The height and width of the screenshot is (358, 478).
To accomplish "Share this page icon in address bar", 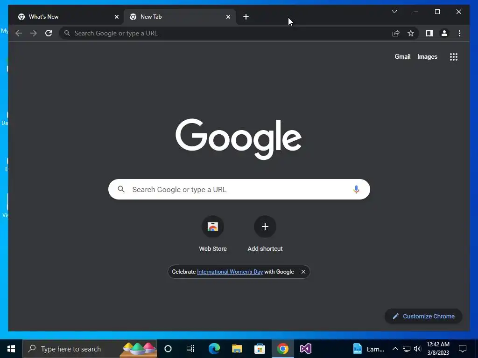I will [x=396, y=33].
